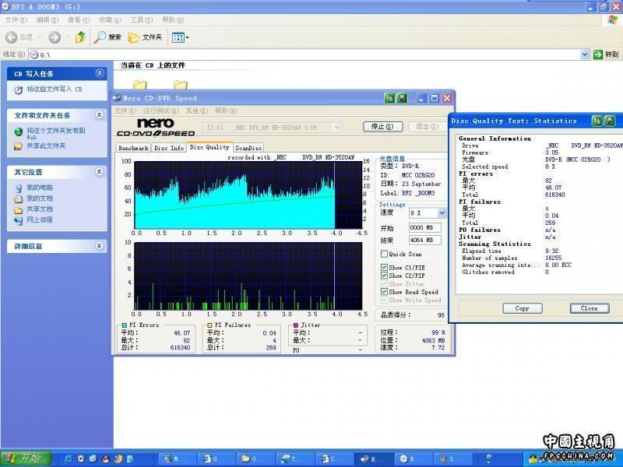
Task: Open Explorer's 收藏 menu
Action: pyautogui.click(x=110, y=20)
